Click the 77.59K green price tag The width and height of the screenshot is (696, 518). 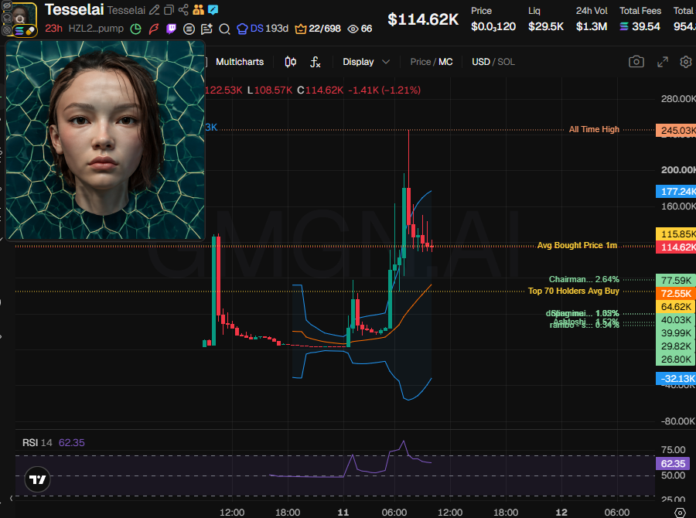point(676,281)
